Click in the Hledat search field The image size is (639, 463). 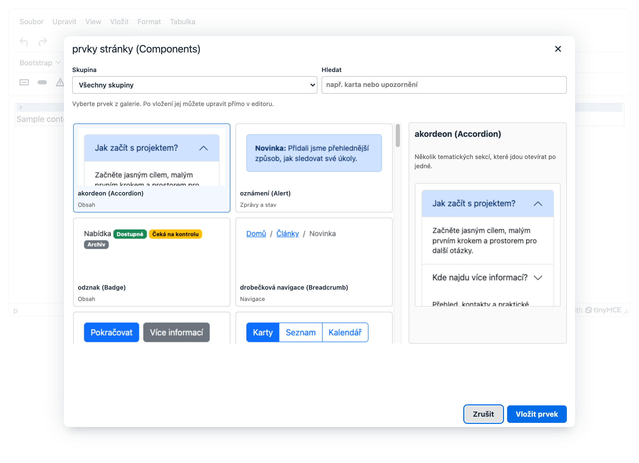444,85
